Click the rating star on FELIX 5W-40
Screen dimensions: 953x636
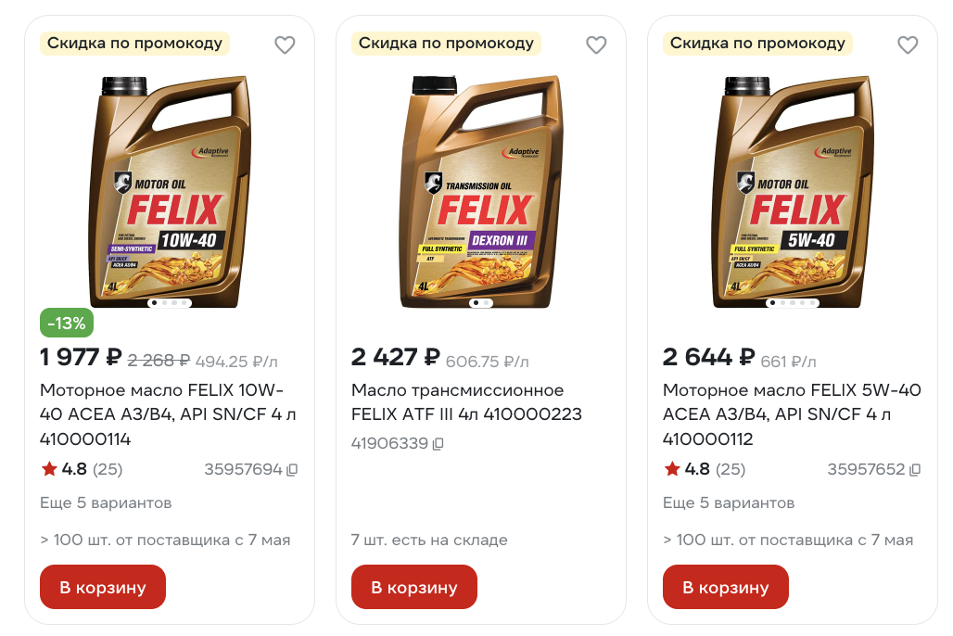click(672, 469)
